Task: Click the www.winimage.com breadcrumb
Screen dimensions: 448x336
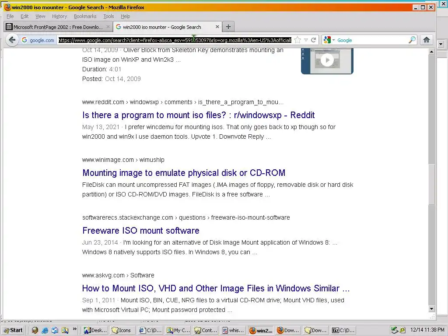Action: click(123, 160)
